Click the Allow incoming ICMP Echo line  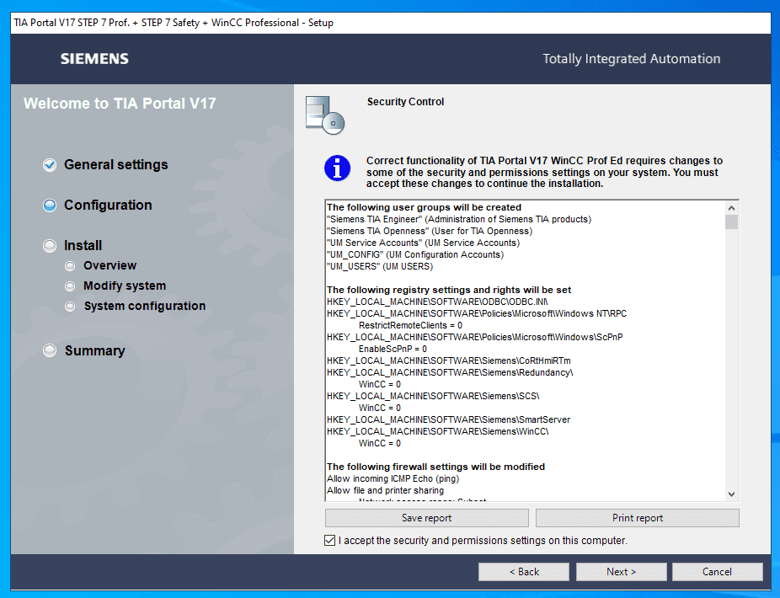pyautogui.click(x=393, y=479)
